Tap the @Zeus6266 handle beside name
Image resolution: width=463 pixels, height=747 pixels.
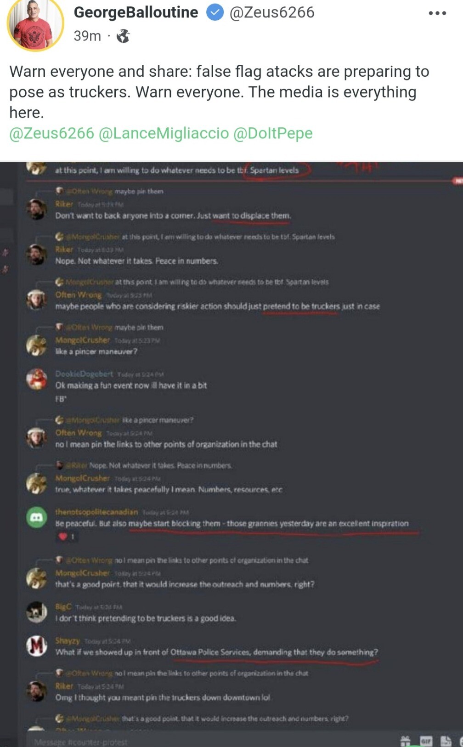click(272, 12)
